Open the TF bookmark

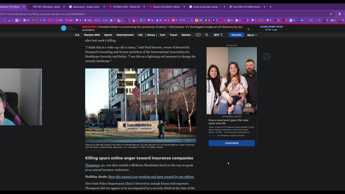(341, 20)
